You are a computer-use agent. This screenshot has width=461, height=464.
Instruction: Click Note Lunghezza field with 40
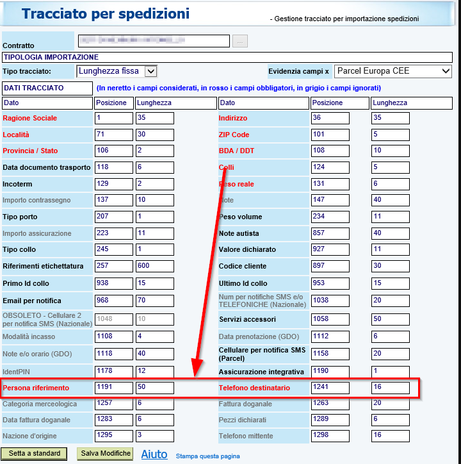[391, 200]
